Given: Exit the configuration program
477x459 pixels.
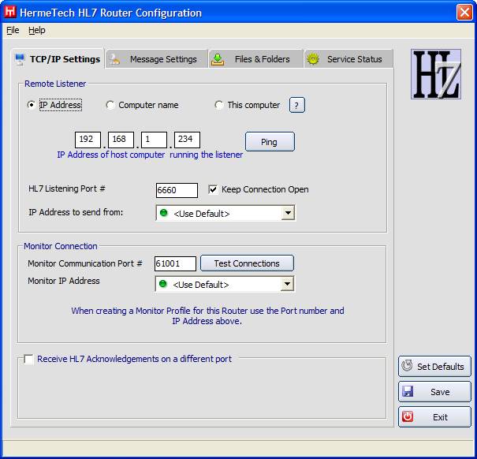Looking at the screenshot, I should point(434,417).
